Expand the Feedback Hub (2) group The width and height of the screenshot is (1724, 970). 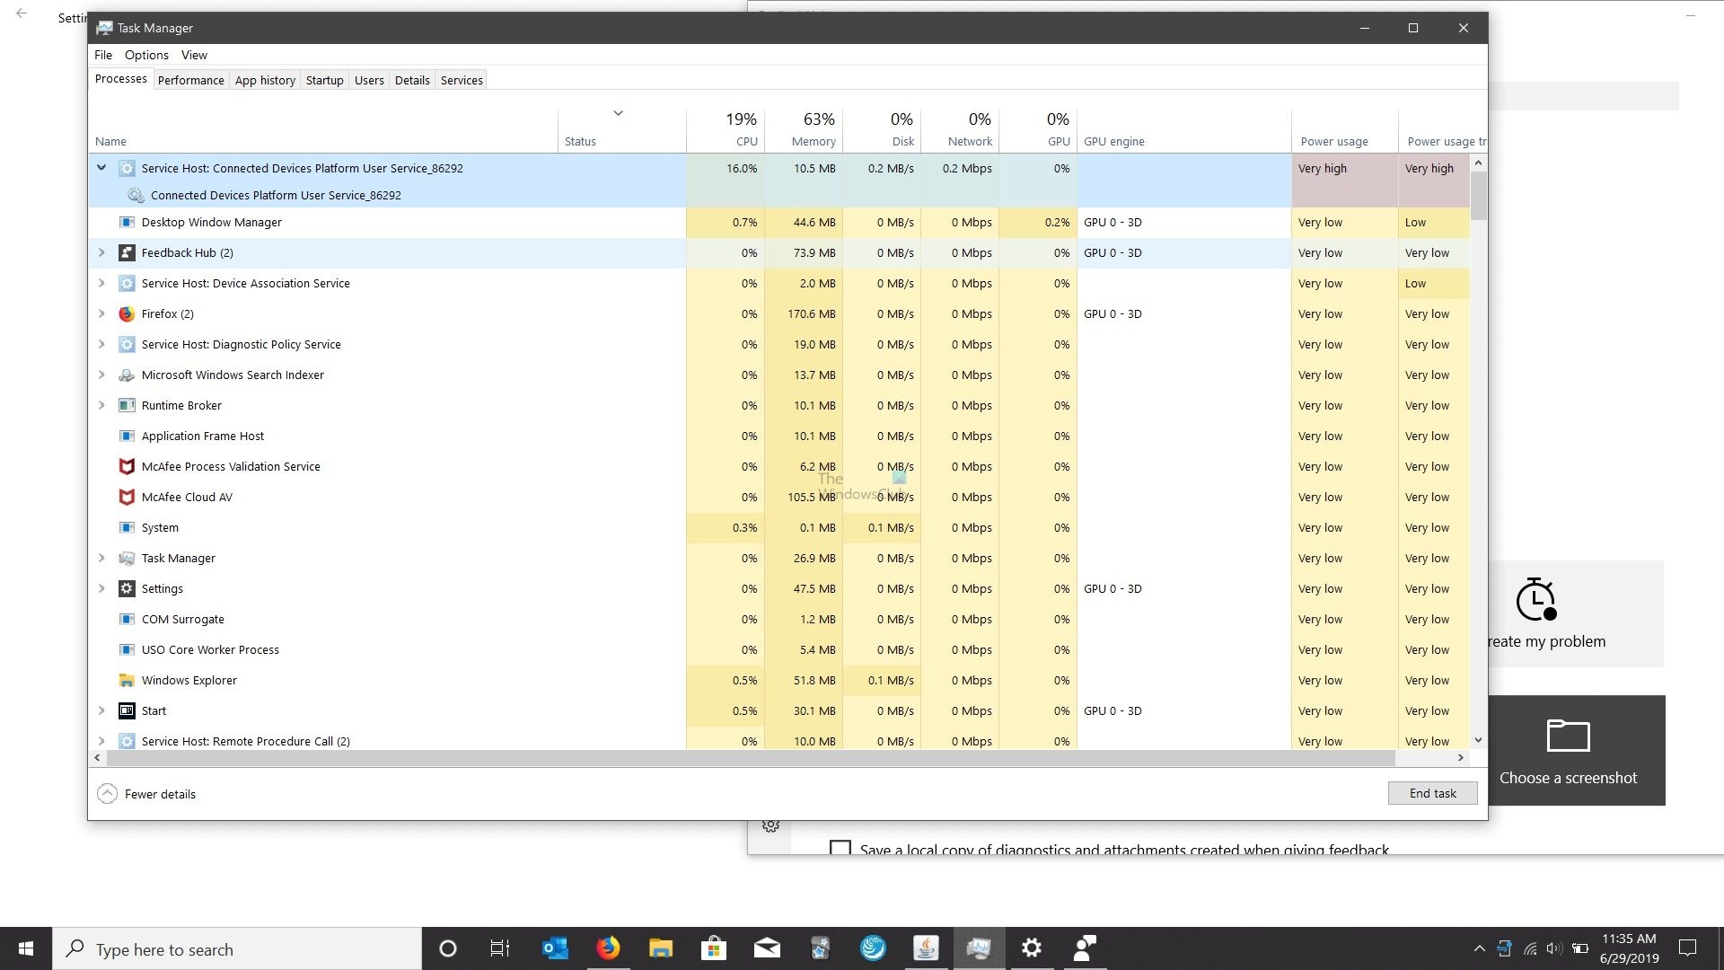pos(101,252)
